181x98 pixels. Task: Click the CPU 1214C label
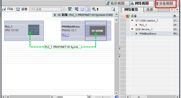[12, 30]
